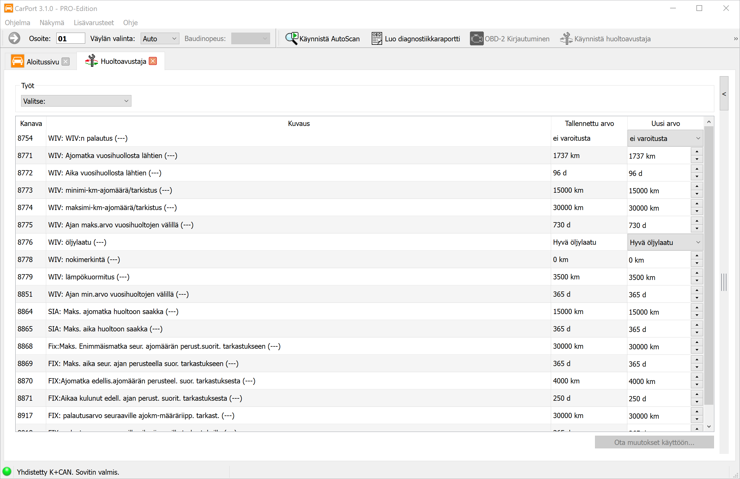Collapse side panel with < button
740x479 pixels.
pyautogui.click(x=724, y=94)
